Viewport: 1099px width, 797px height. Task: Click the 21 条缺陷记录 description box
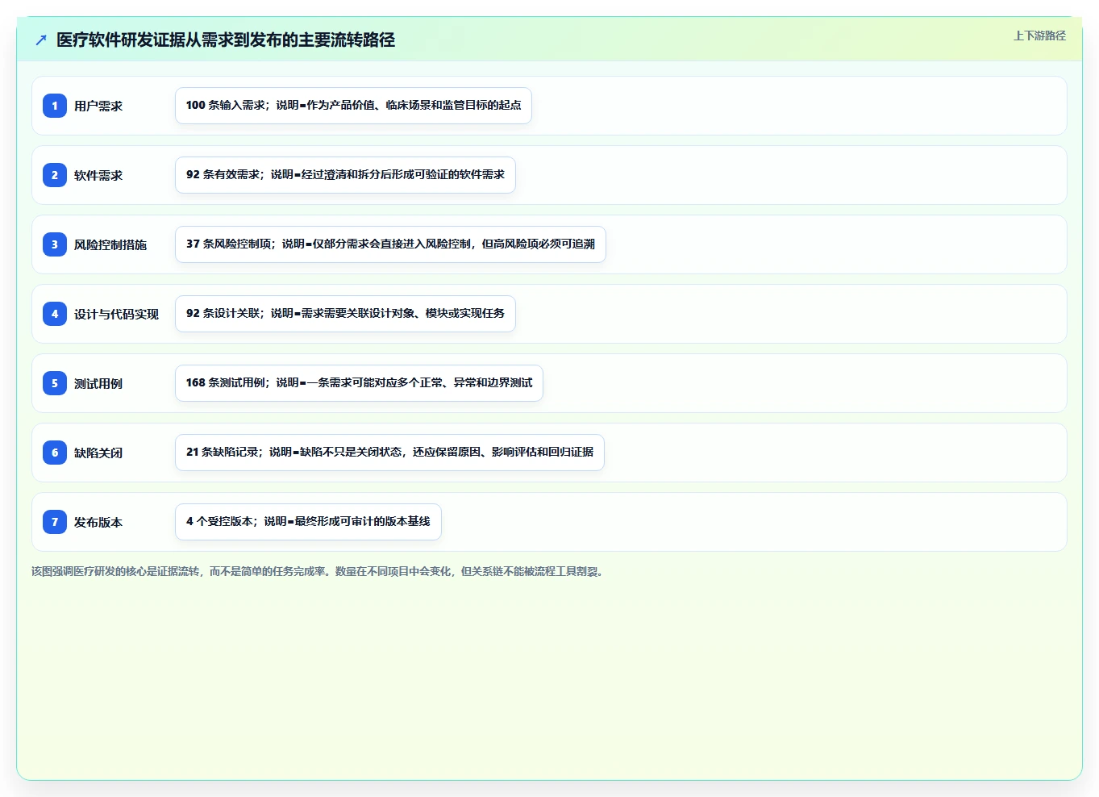pos(389,453)
